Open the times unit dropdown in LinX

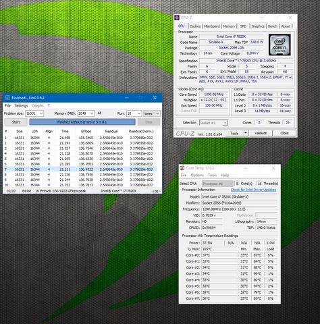152,113
